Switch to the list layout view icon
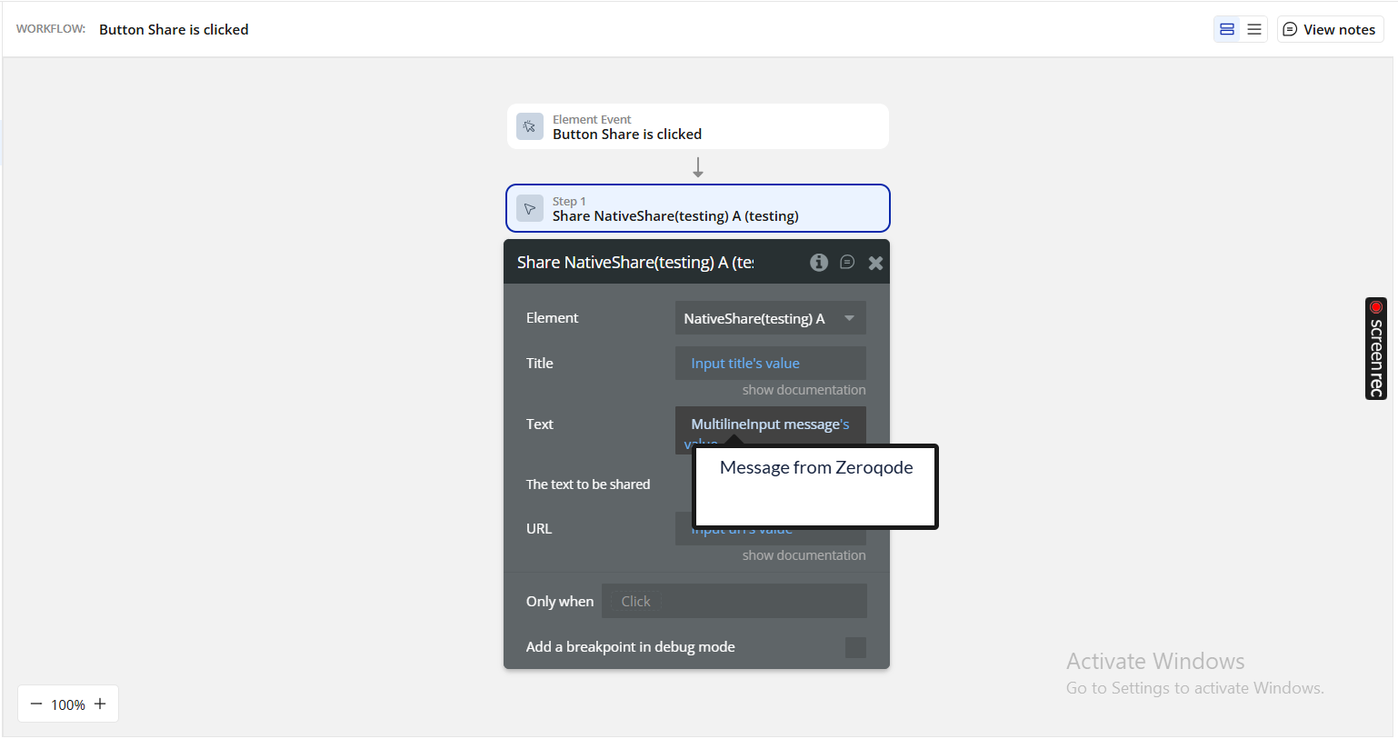Image resolution: width=1398 pixels, height=739 pixels. [1254, 29]
